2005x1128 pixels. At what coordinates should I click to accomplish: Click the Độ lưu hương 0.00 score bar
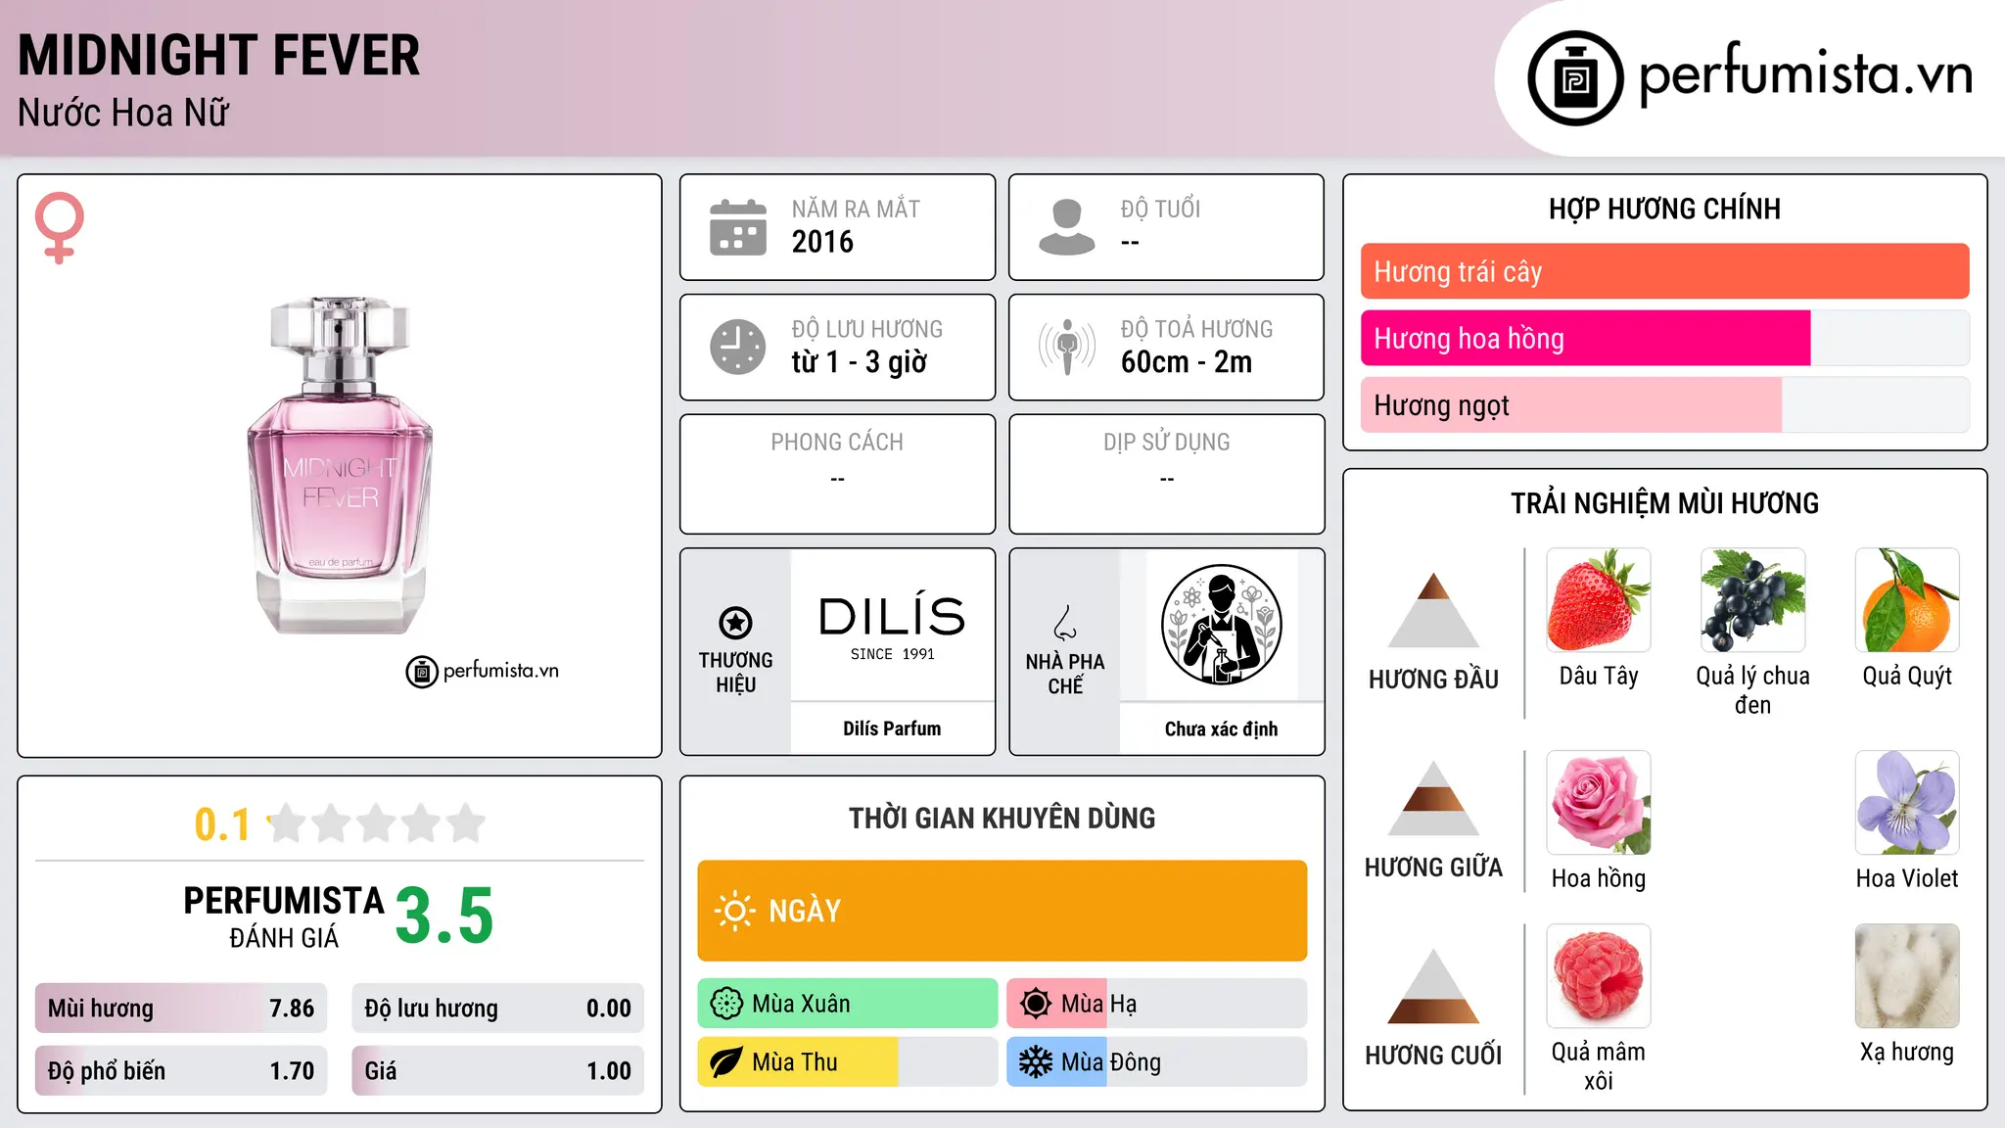tap(498, 1009)
